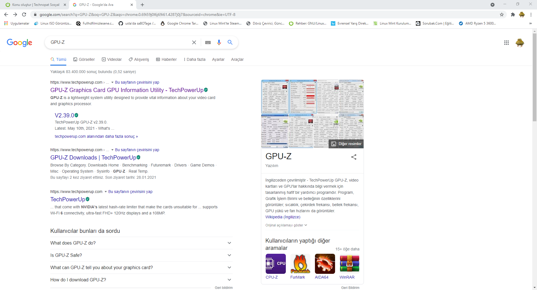
Task: Open the Ayarlar search settings
Action: click(218, 59)
